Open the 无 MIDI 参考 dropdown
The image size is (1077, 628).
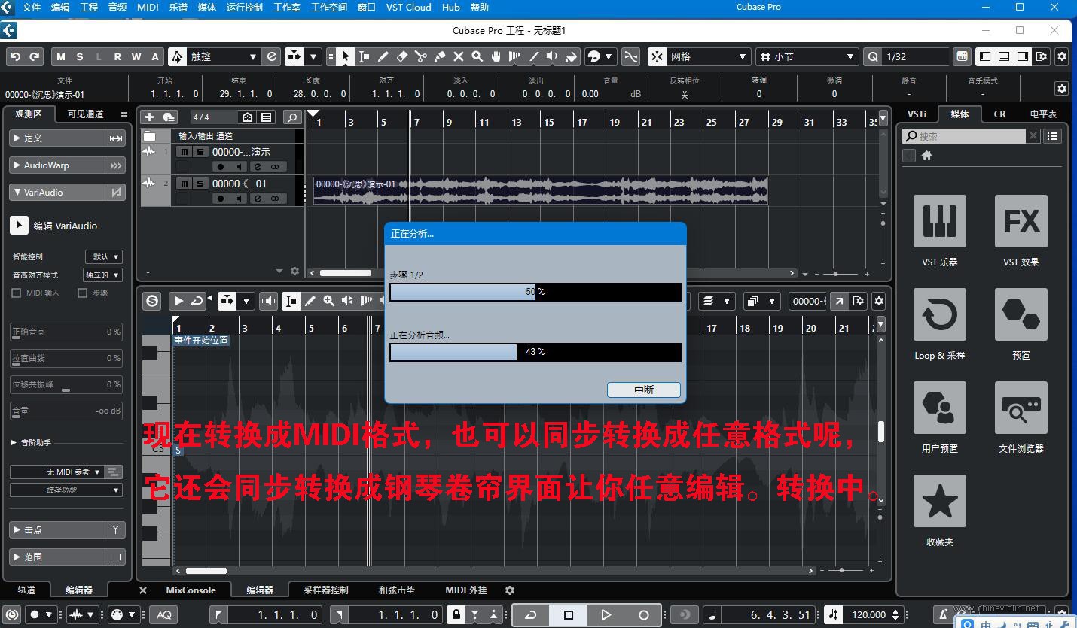pos(56,472)
